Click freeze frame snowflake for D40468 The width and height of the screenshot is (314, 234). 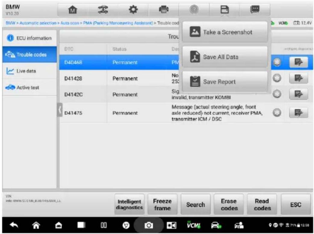coord(277,62)
